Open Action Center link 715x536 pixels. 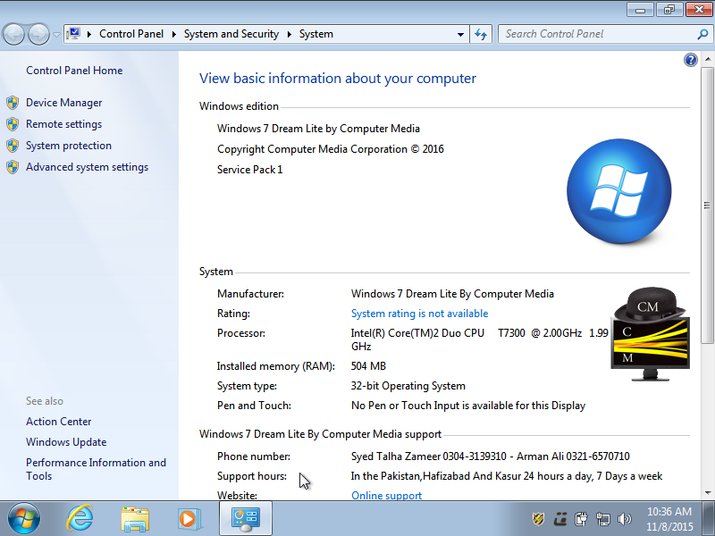[59, 422]
